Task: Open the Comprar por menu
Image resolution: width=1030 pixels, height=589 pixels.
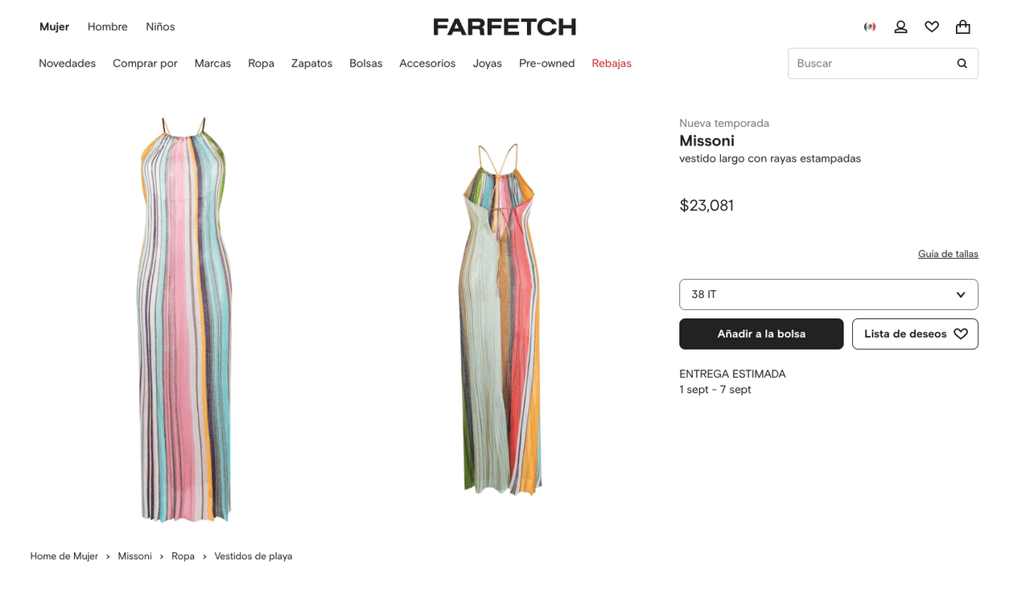Action: 145,63
